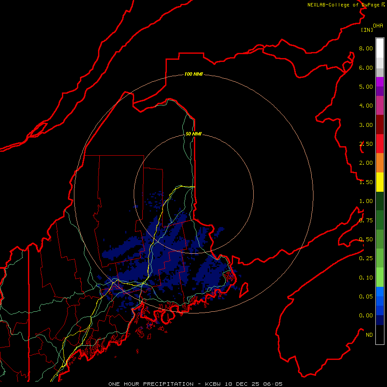Click the OHA product label above legend
The height and width of the screenshot is (387, 387).
tap(378, 25)
